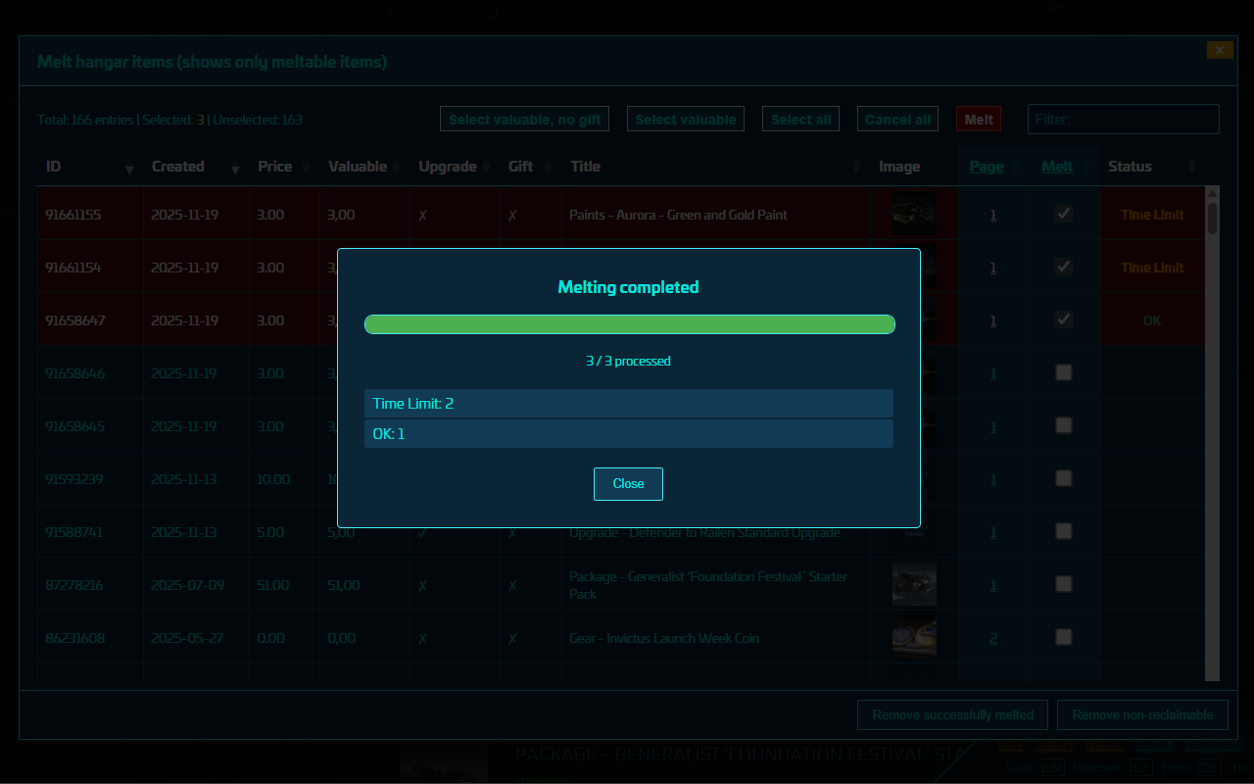The height and width of the screenshot is (784, 1254).
Task: Click the 'Time Limit' status for item 91661155
Action: click(1152, 215)
